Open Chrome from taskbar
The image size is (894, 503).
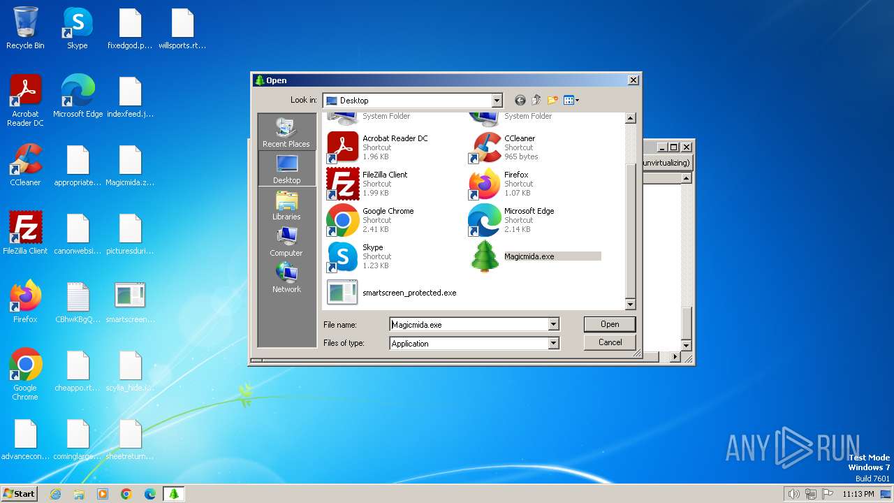click(x=126, y=493)
